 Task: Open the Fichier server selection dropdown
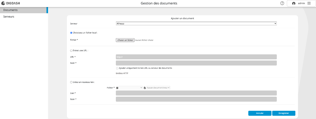(131, 88)
